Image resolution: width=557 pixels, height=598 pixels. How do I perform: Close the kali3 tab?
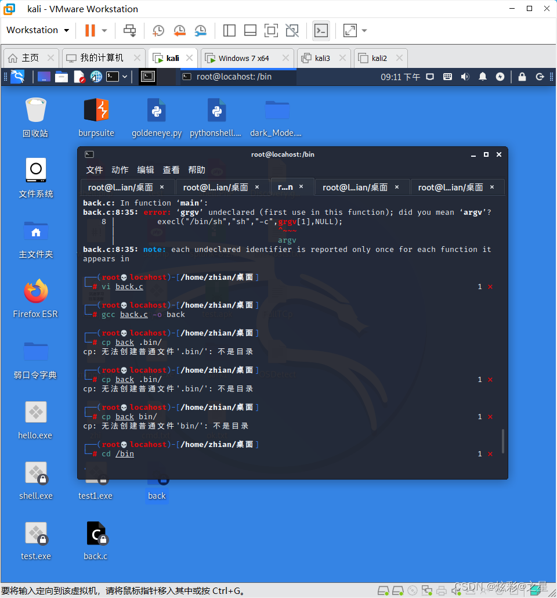pos(342,58)
